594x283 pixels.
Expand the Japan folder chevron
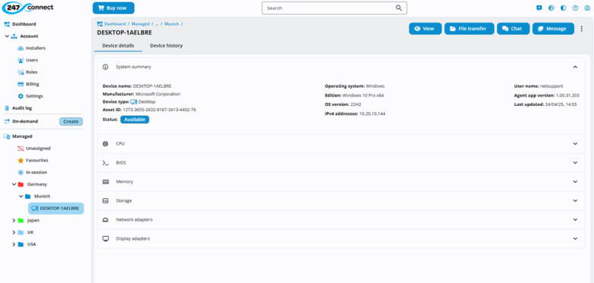coord(14,221)
